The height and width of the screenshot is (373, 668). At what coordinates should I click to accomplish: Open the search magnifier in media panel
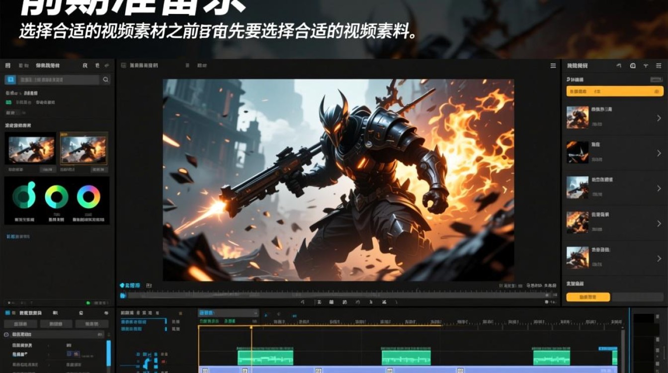click(106, 80)
